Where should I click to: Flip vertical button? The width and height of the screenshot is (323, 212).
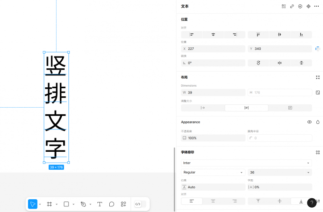pos(301,63)
